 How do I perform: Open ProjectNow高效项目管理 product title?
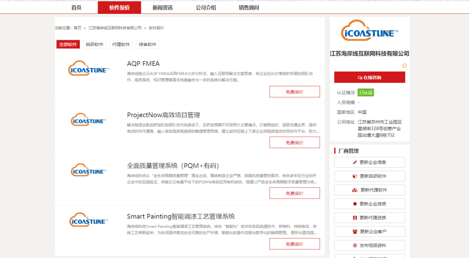(164, 115)
